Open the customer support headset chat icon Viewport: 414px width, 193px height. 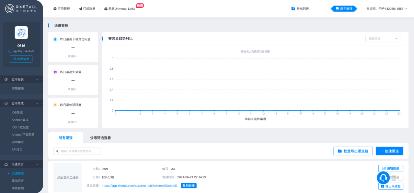(x=383, y=178)
